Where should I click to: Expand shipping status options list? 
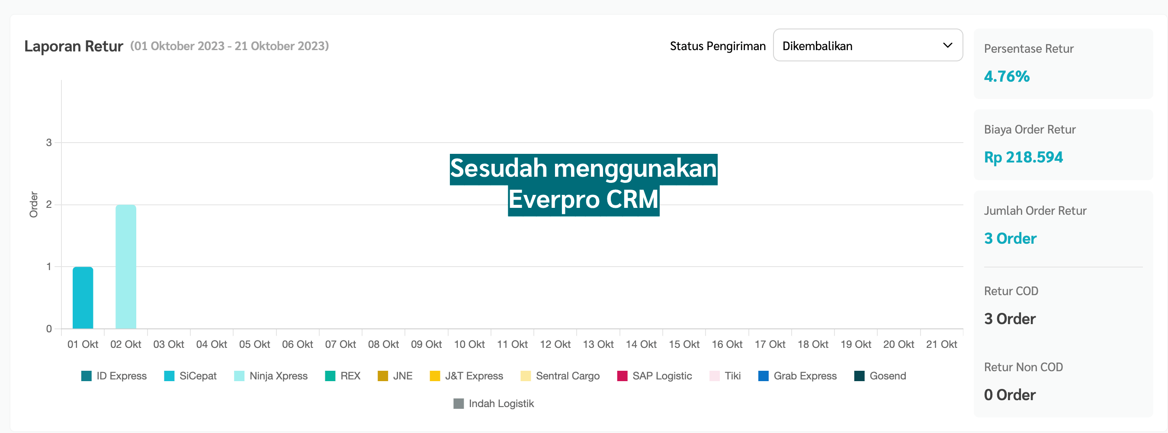tap(868, 45)
